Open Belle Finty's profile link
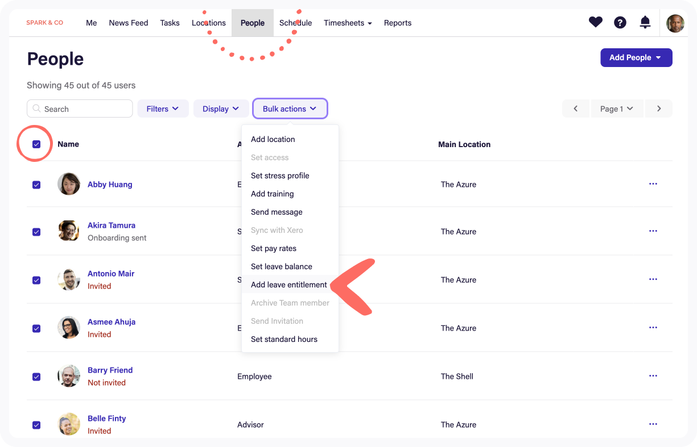Viewport: 697px width, 447px height. coord(107,418)
